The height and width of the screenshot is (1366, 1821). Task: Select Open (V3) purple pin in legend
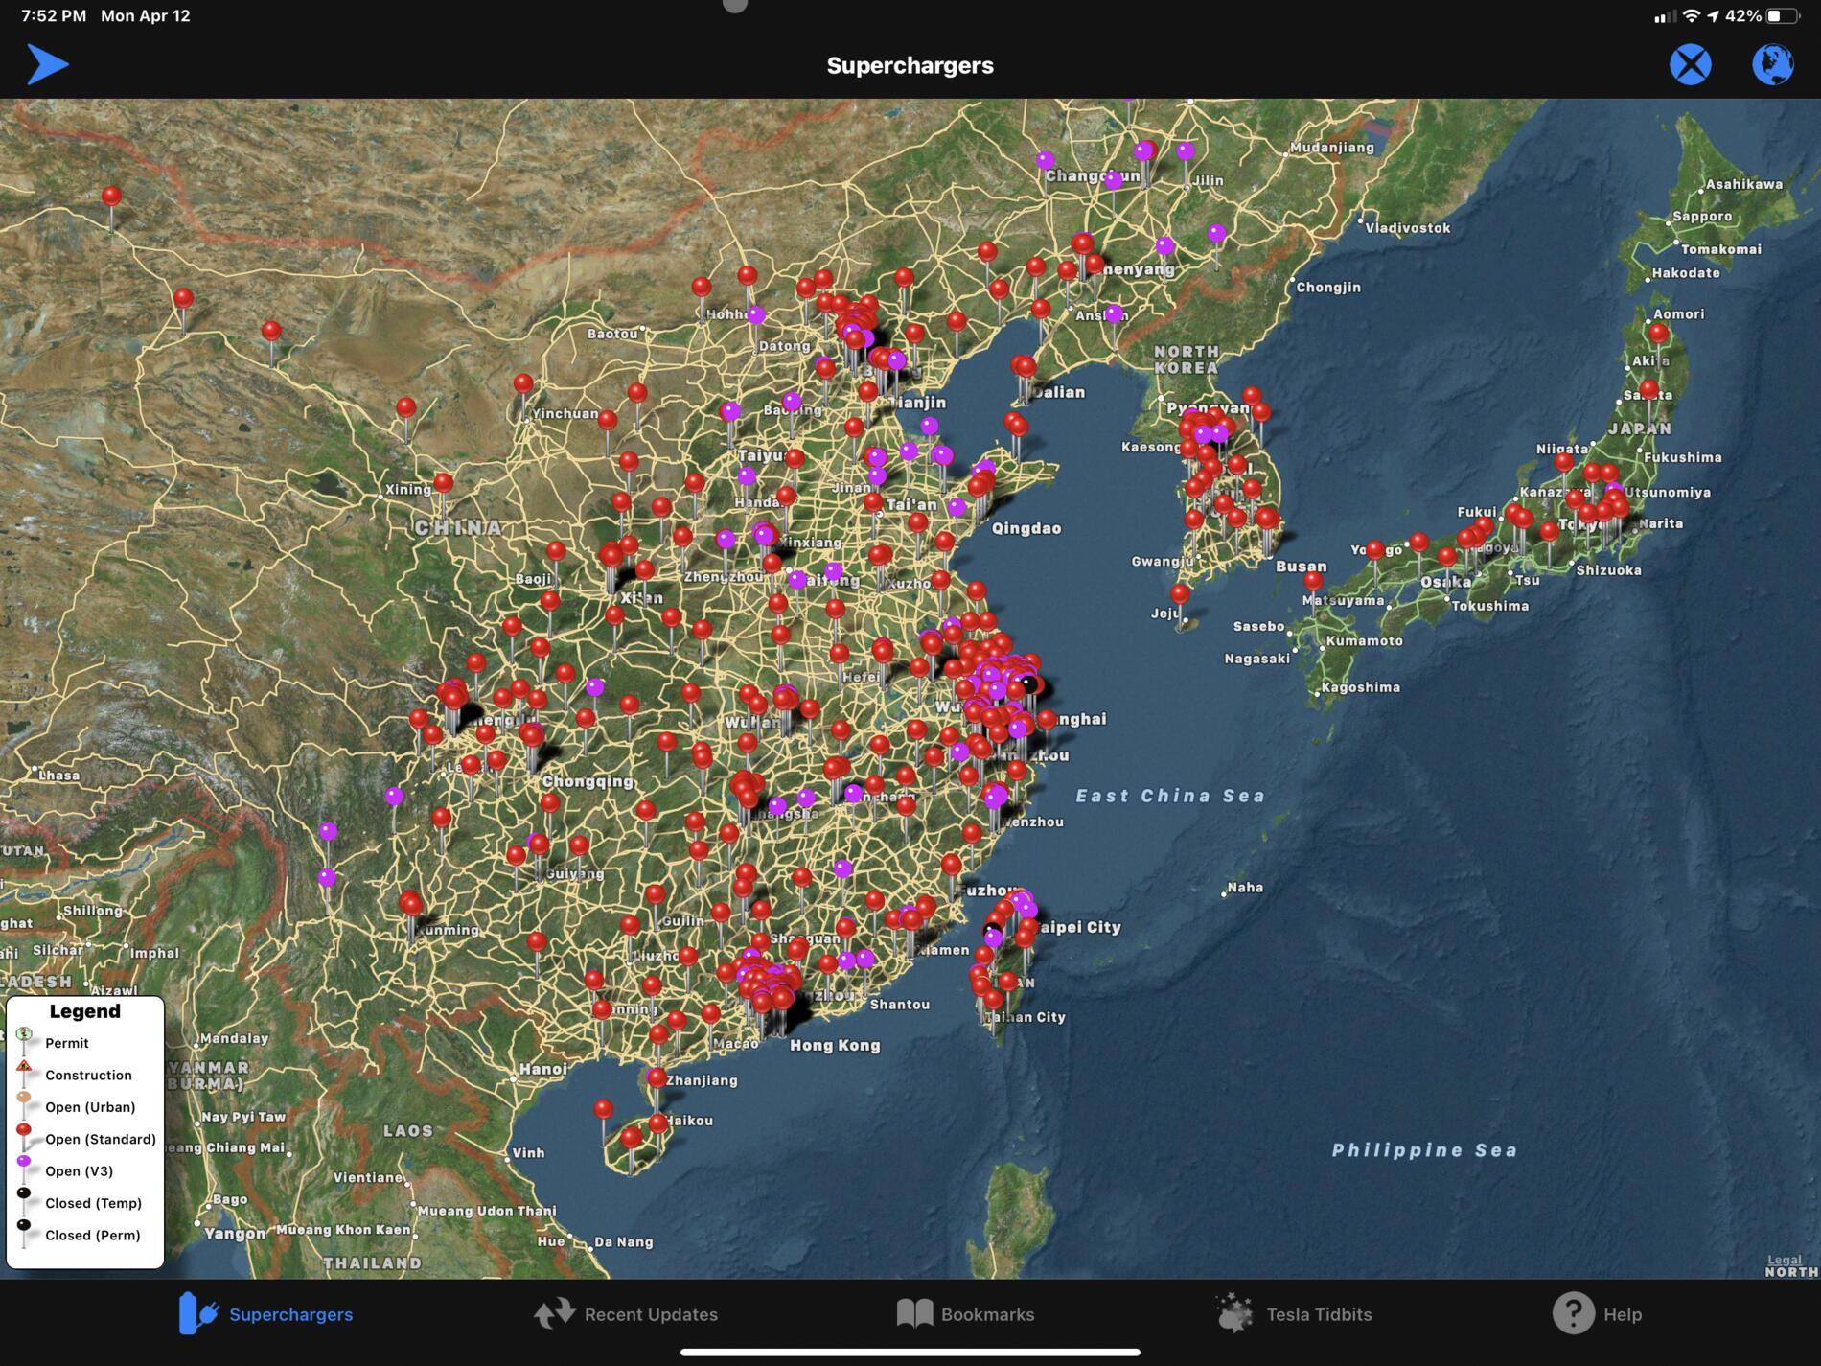(24, 1162)
